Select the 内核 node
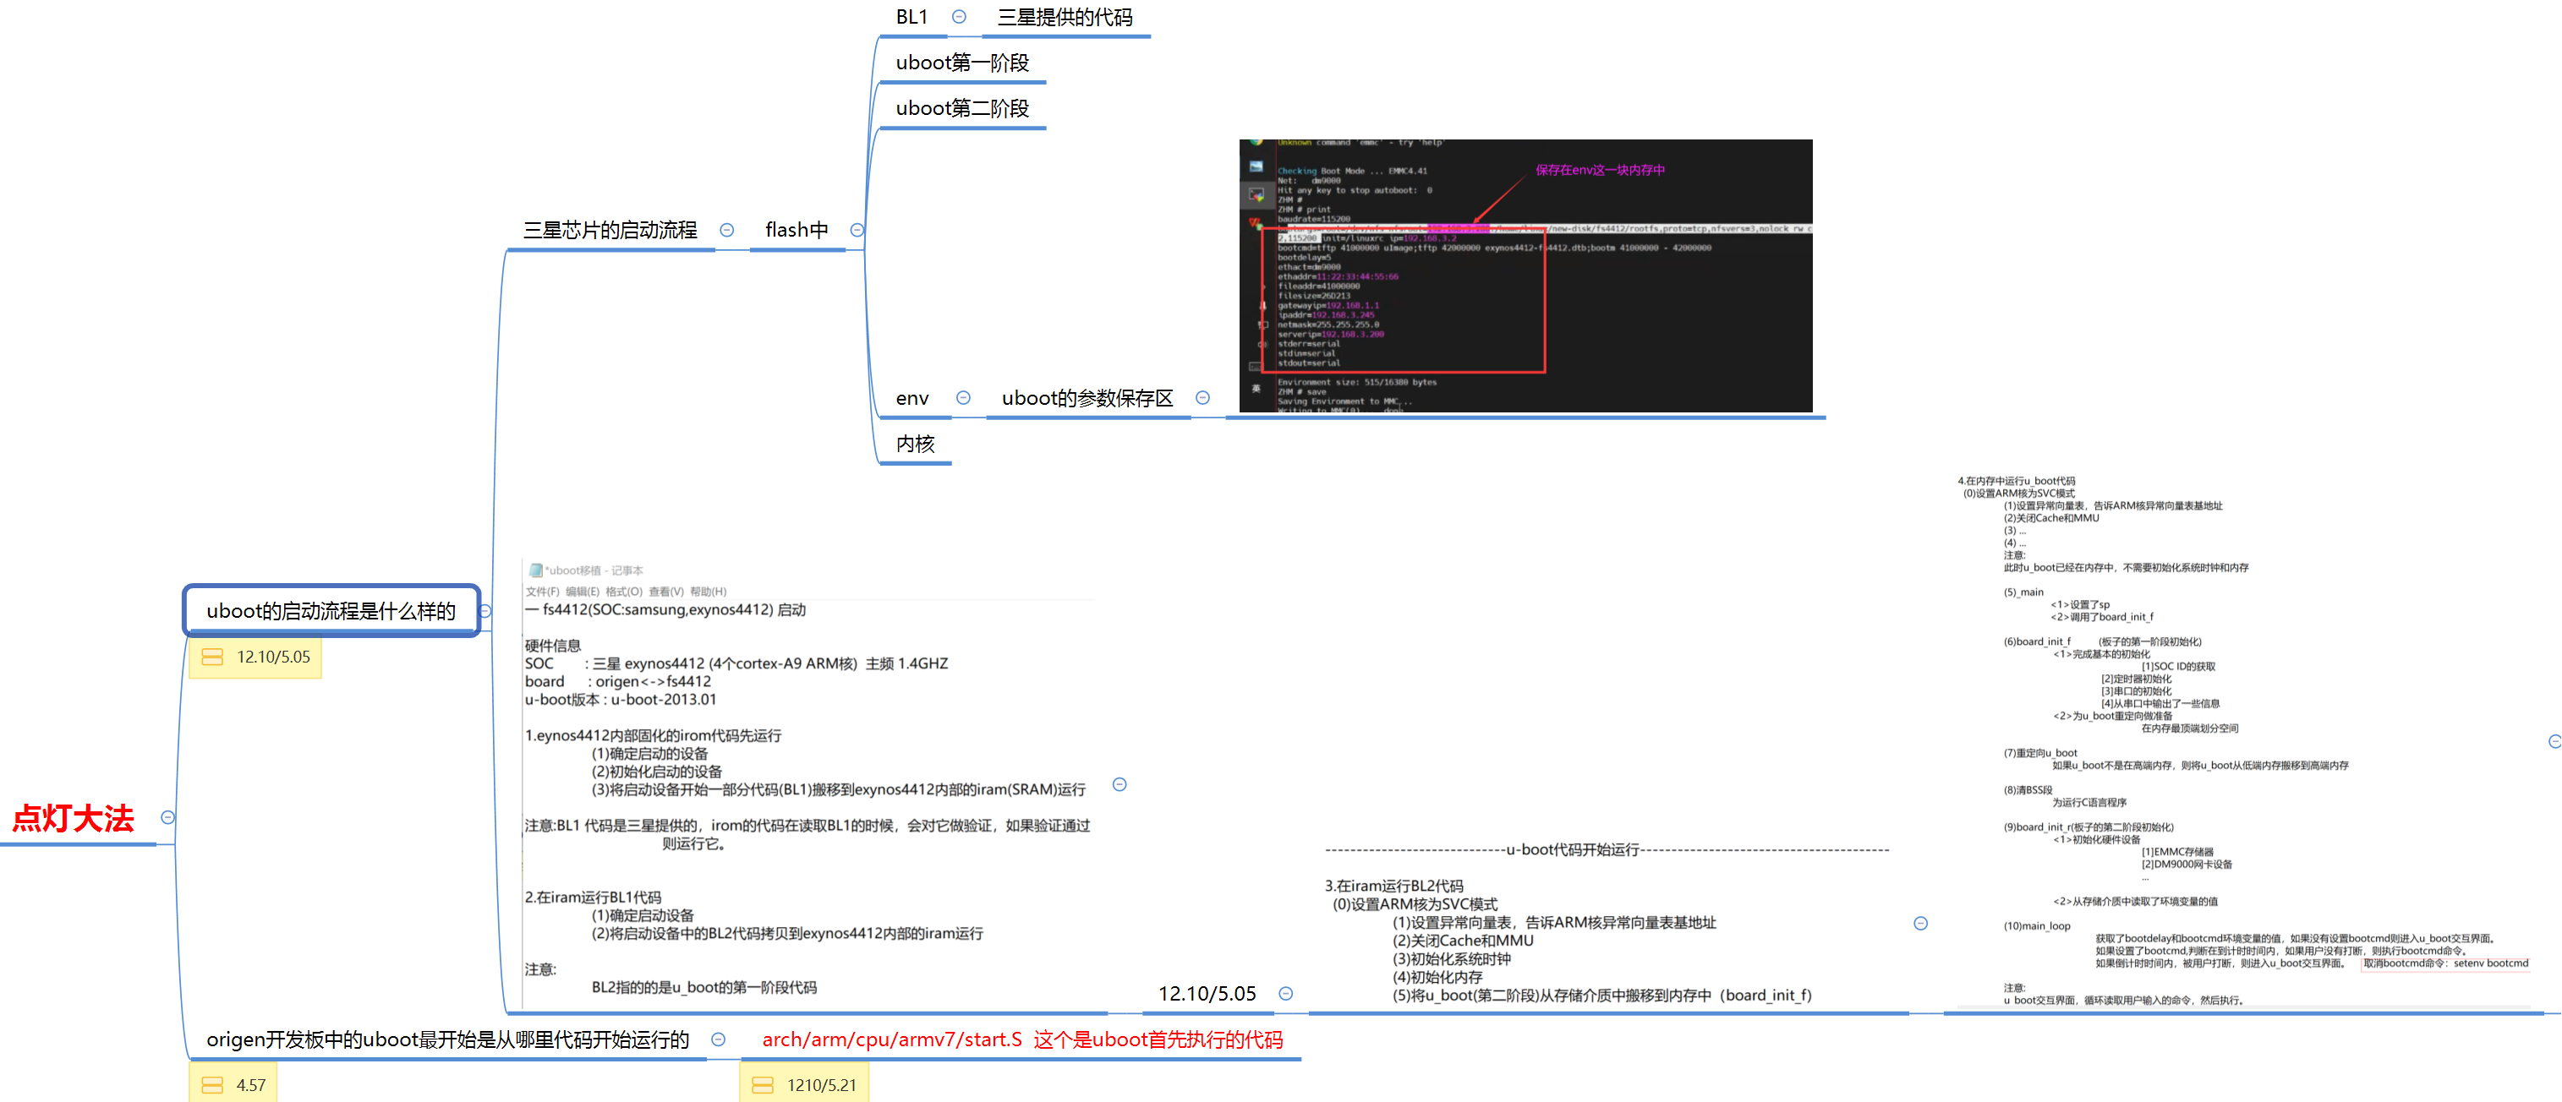The image size is (2562, 1102). 915,445
